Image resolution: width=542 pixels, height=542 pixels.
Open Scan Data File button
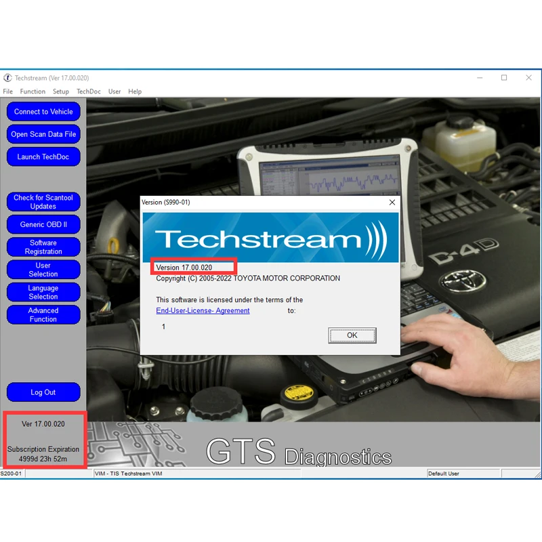click(43, 134)
